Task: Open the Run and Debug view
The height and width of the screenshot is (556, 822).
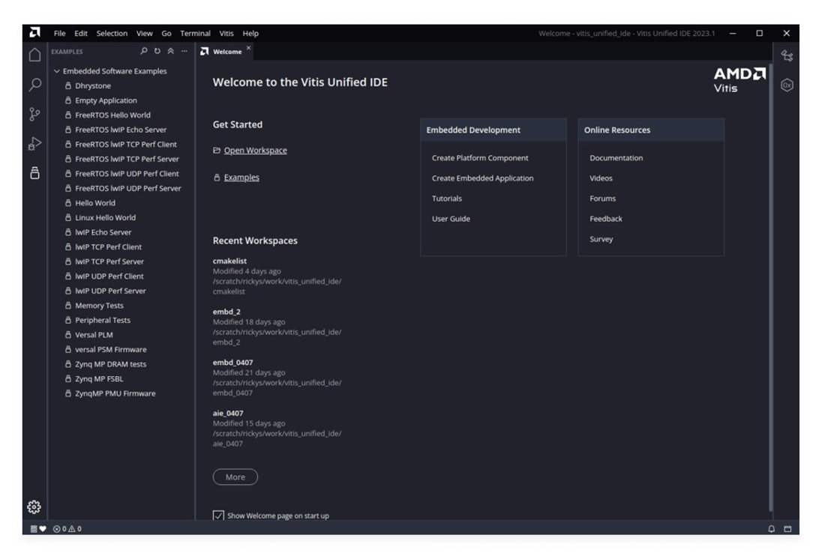Action: click(x=34, y=143)
